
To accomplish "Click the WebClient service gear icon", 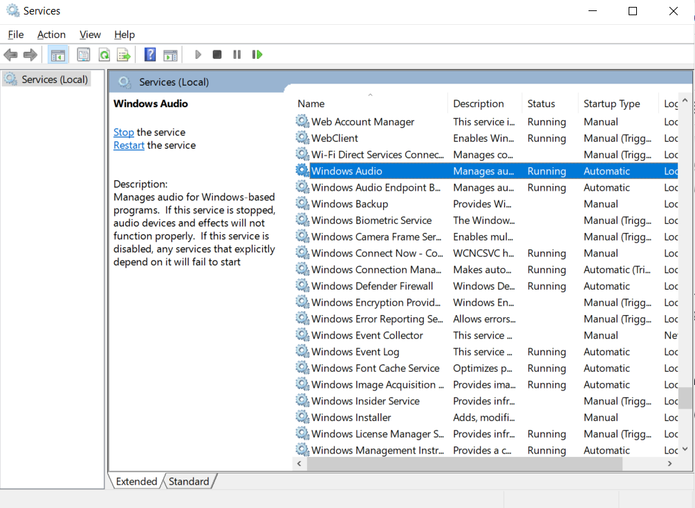I will pyautogui.click(x=302, y=138).
